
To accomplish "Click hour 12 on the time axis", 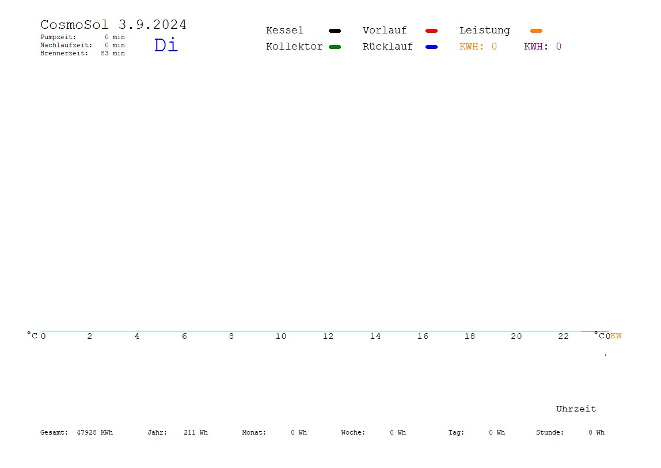I will (x=328, y=337).
